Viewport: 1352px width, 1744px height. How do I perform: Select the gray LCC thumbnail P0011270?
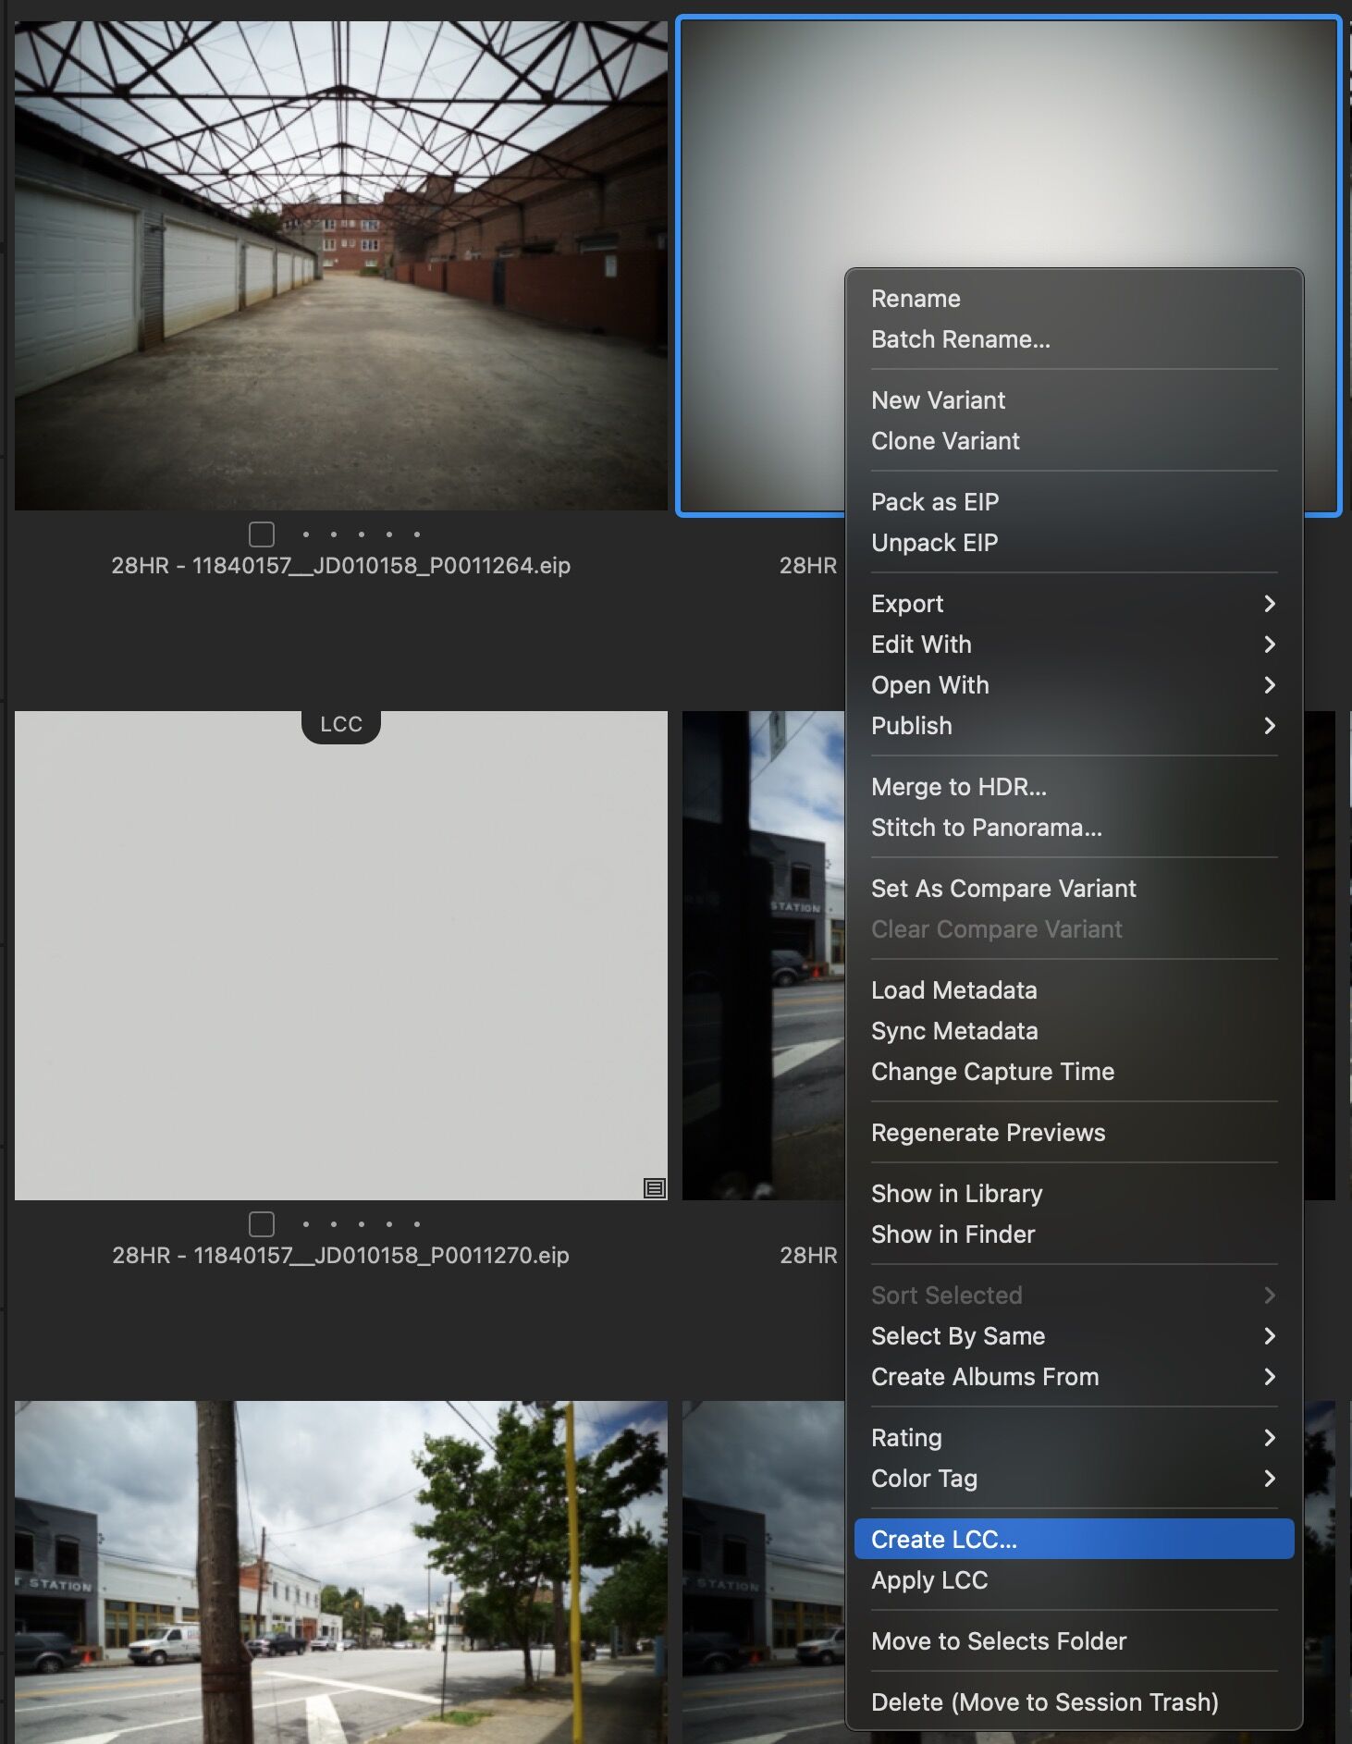coord(341,955)
